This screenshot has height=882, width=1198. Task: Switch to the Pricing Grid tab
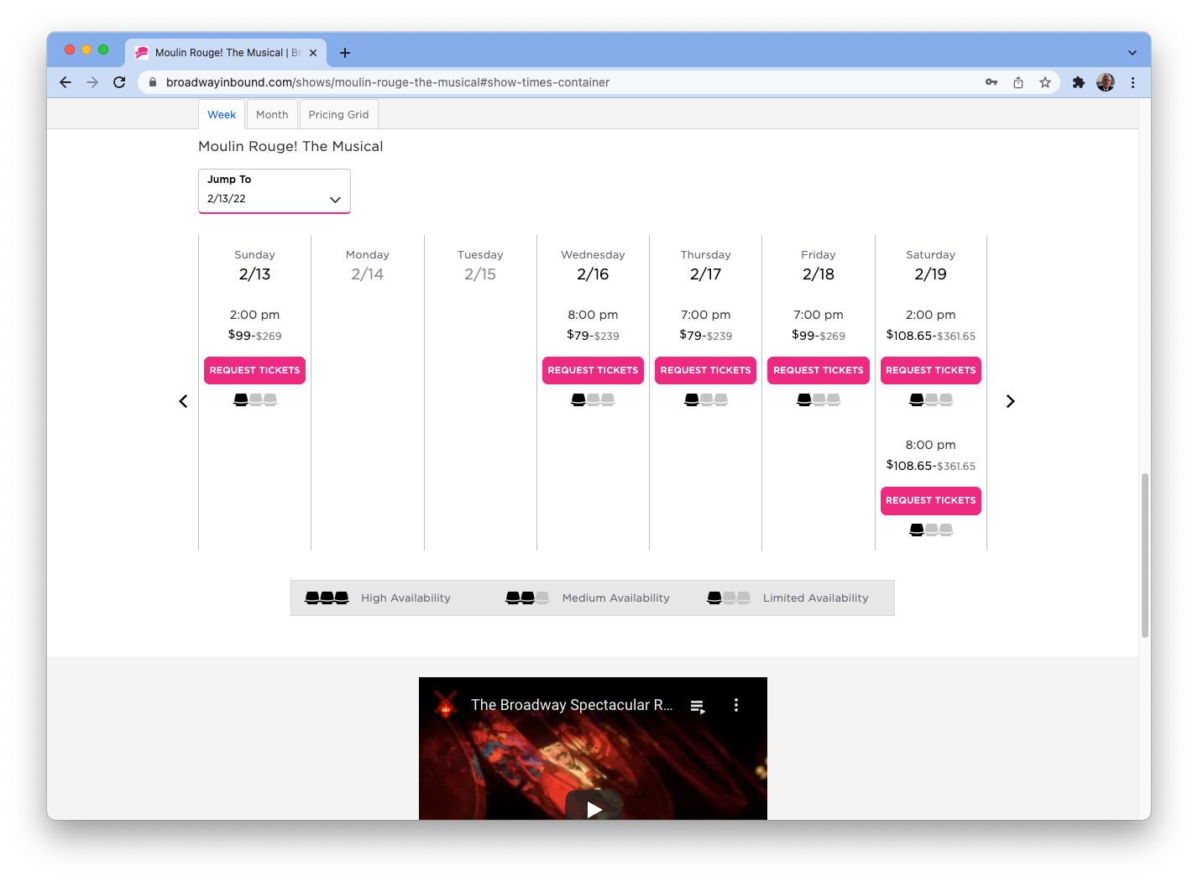(338, 114)
